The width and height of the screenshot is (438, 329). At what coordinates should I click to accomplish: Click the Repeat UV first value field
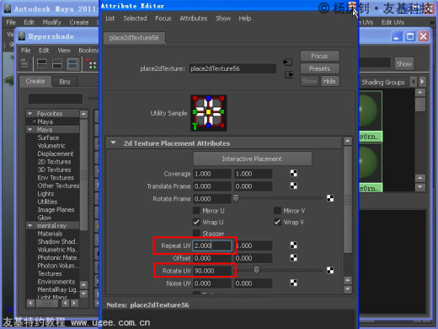(212, 245)
